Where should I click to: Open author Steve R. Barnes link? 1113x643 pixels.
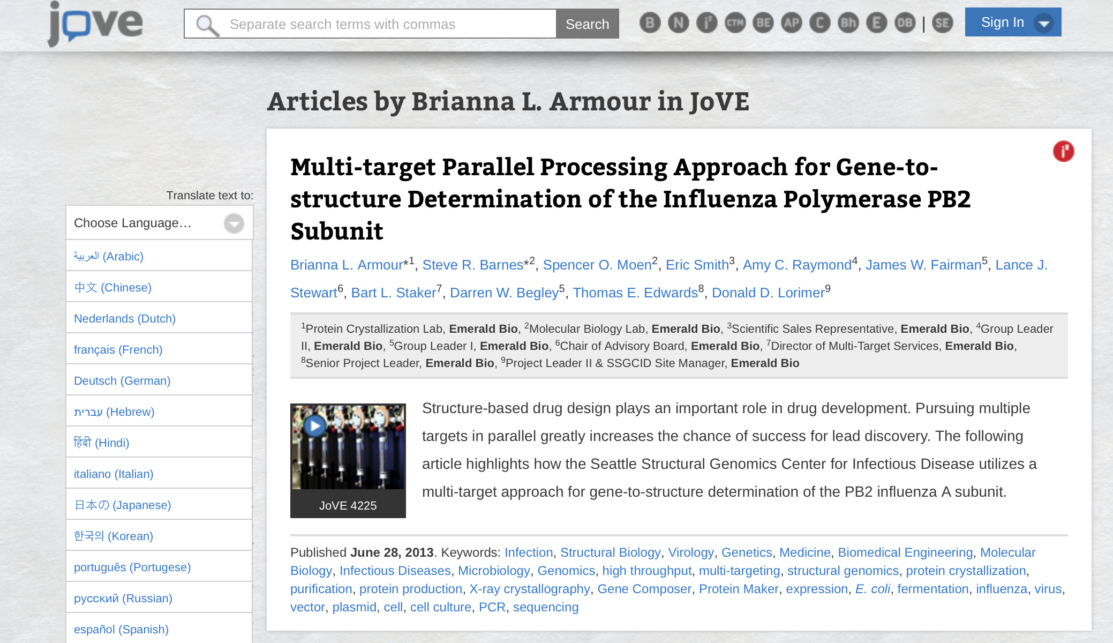pyautogui.click(x=473, y=265)
